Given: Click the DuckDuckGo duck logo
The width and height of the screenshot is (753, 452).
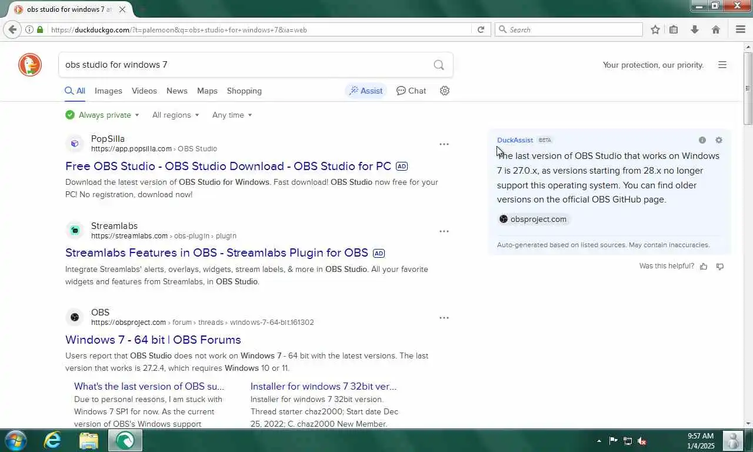Looking at the screenshot, I should [30, 65].
